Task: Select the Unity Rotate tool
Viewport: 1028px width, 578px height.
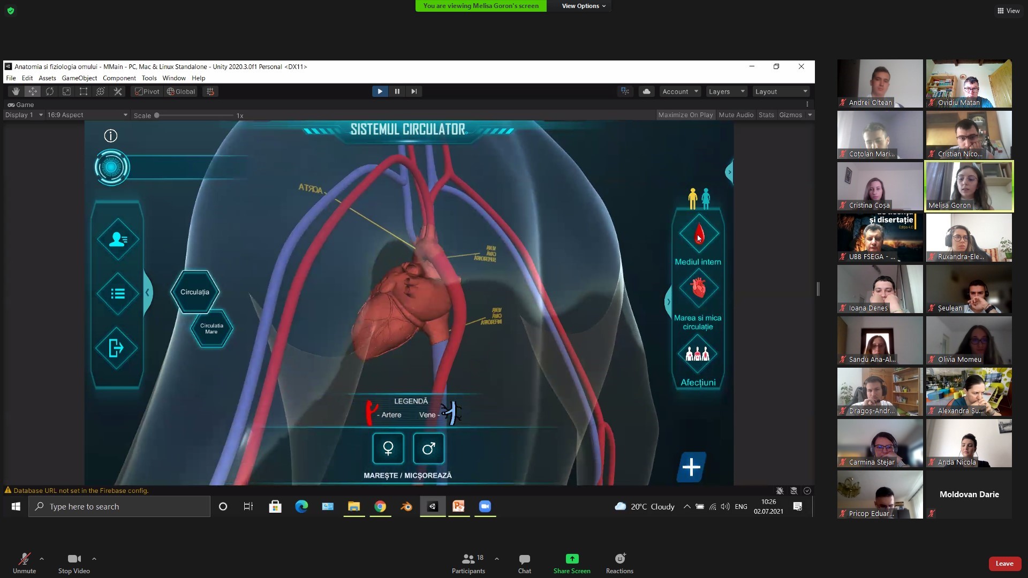Action: 50,92
